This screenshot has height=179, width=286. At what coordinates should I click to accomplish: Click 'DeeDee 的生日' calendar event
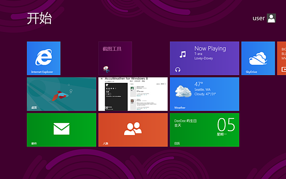coord(185,121)
